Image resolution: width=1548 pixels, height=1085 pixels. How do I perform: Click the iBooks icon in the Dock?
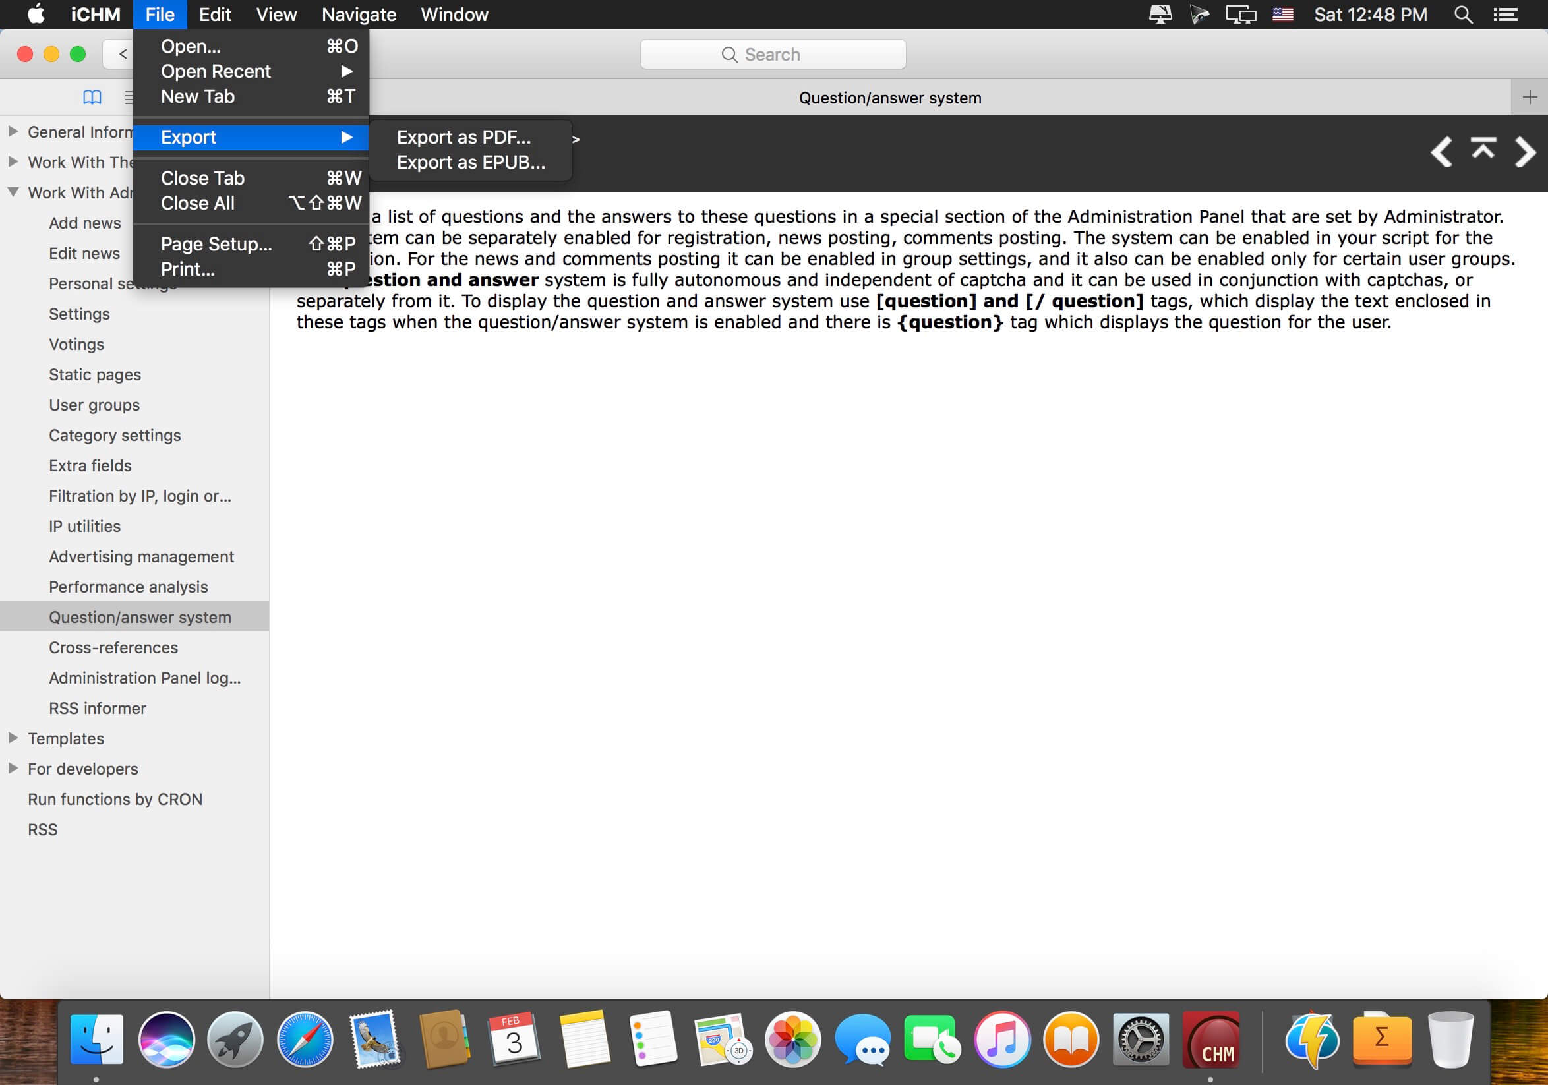pos(1071,1038)
